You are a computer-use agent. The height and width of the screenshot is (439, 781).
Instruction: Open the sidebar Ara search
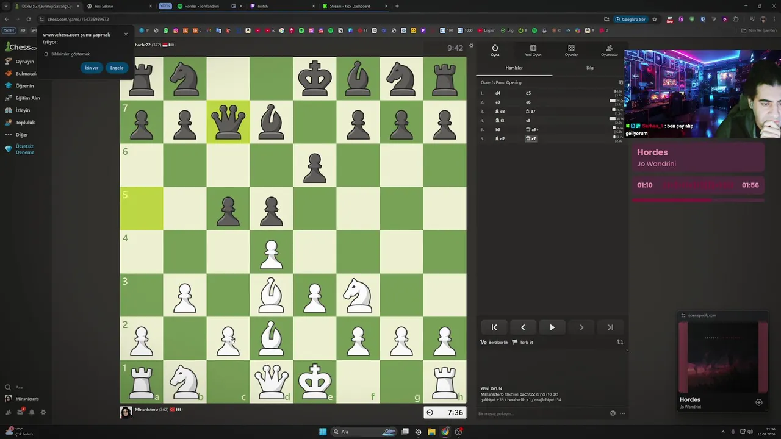click(x=15, y=387)
